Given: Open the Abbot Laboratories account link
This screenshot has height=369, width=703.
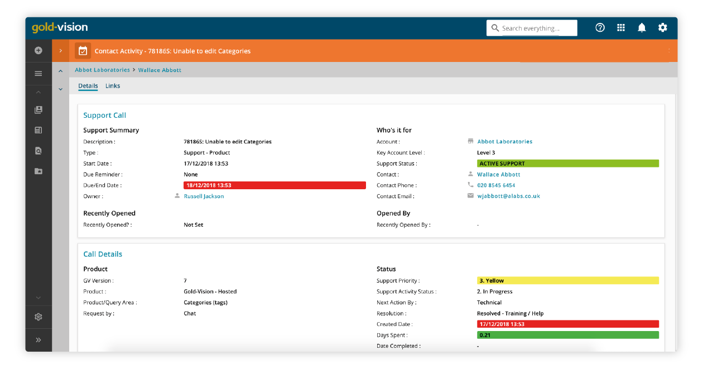Looking at the screenshot, I should tap(505, 142).
